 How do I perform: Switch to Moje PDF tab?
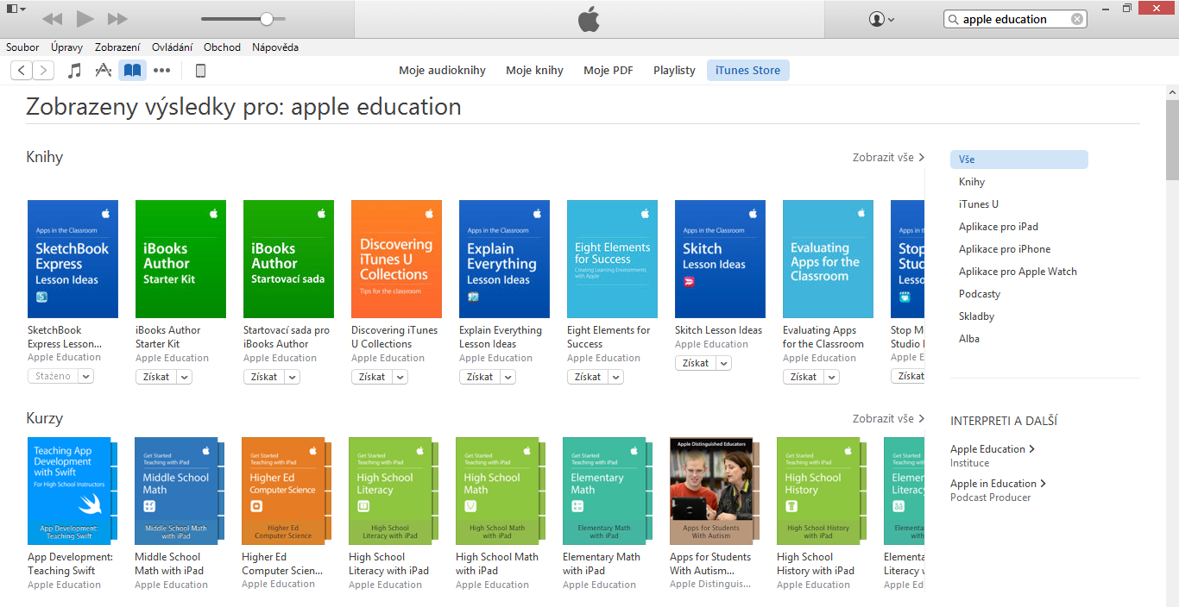(x=608, y=71)
